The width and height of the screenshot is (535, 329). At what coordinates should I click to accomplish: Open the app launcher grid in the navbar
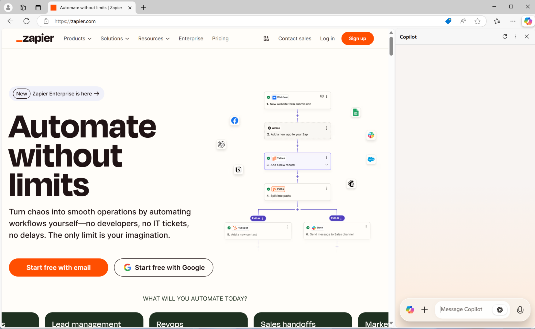coord(266,38)
